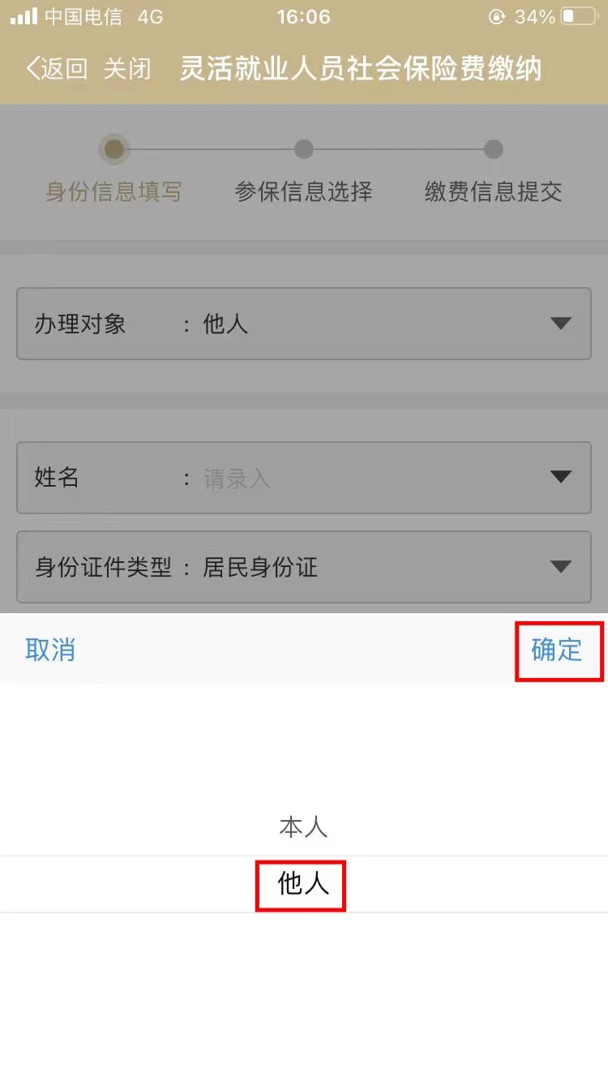The height and width of the screenshot is (1082, 608).
Task: Tap the rotation lock status icon
Action: (x=497, y=16)
